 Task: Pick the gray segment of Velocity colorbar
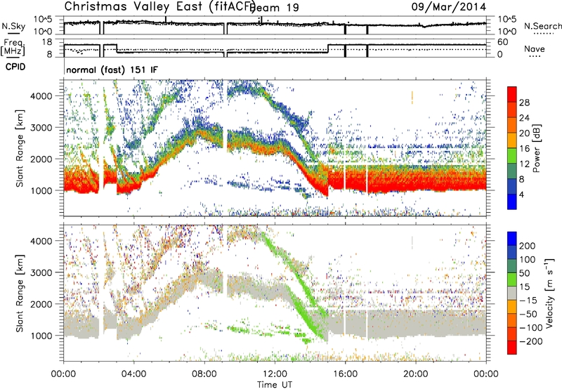pyautogui.click(x=512, y=293)
